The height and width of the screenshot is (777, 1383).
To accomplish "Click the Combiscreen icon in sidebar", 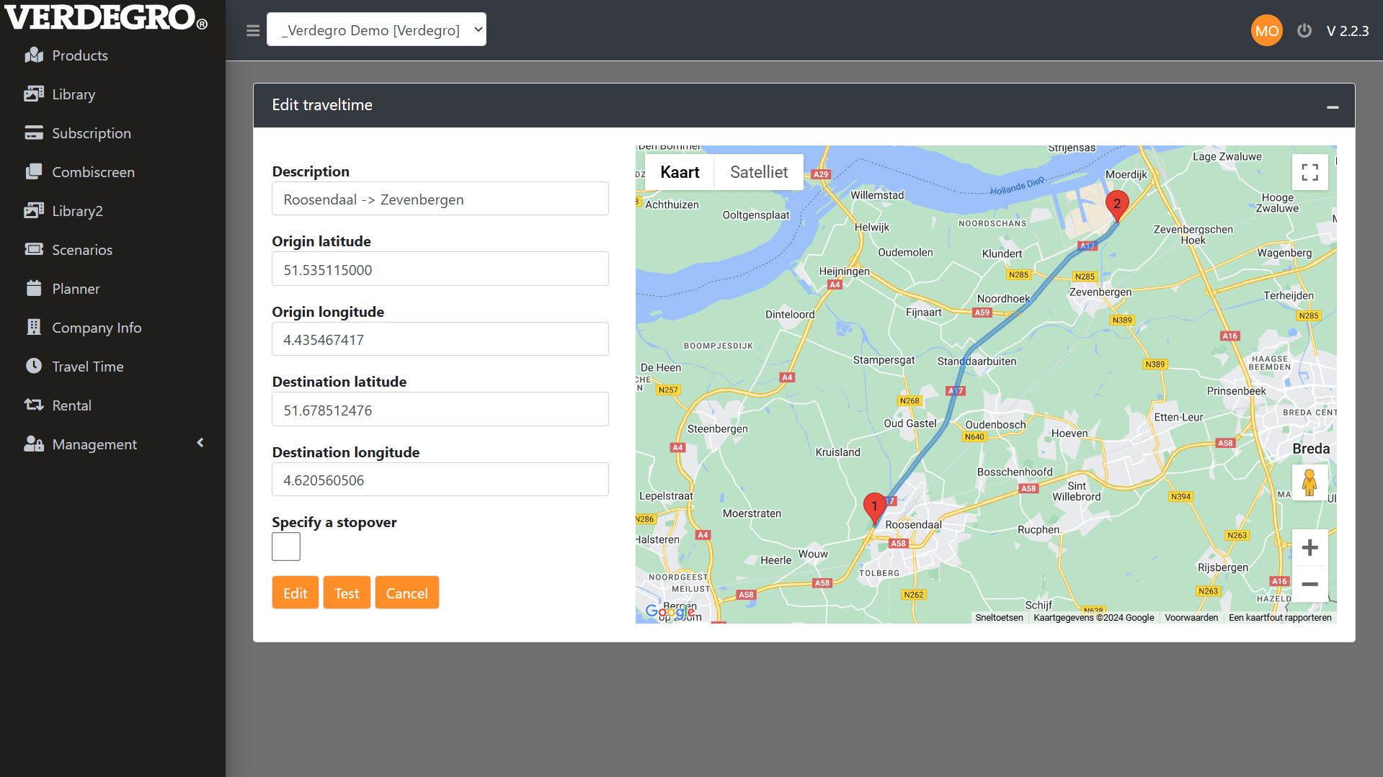I will [x=34, y=172].
